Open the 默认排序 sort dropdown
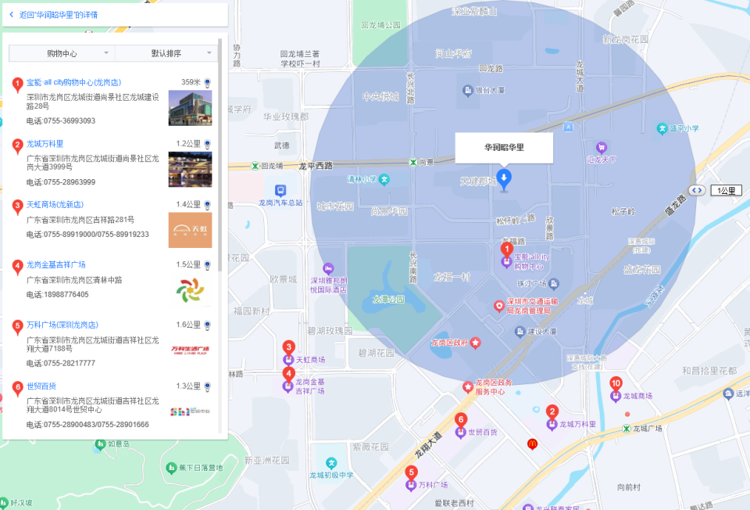The width and height of the screenshot is (750, 510). click(165, 52)
